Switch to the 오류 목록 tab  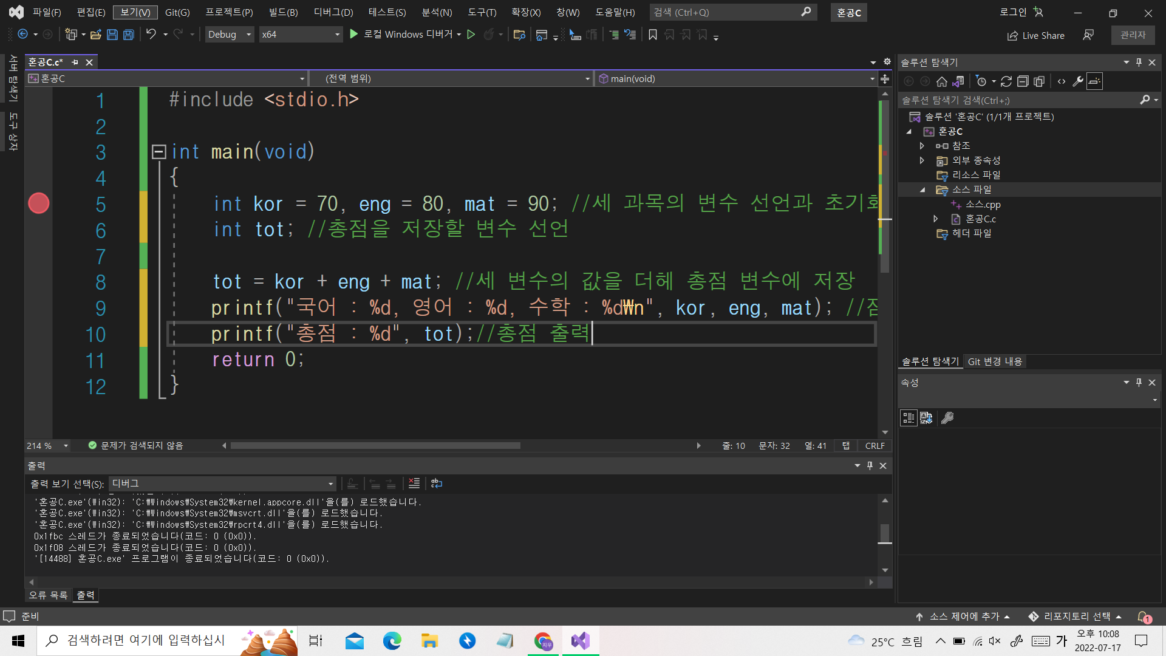tap(48, 595)
